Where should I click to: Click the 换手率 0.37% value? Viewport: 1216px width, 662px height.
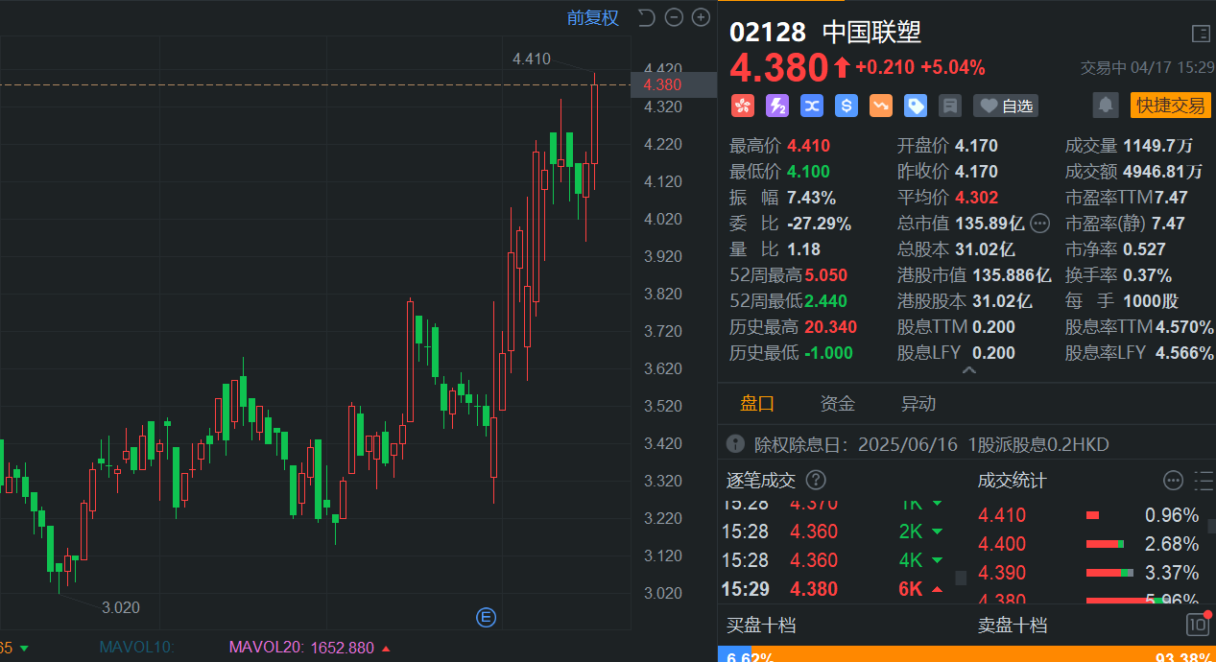1147,275
